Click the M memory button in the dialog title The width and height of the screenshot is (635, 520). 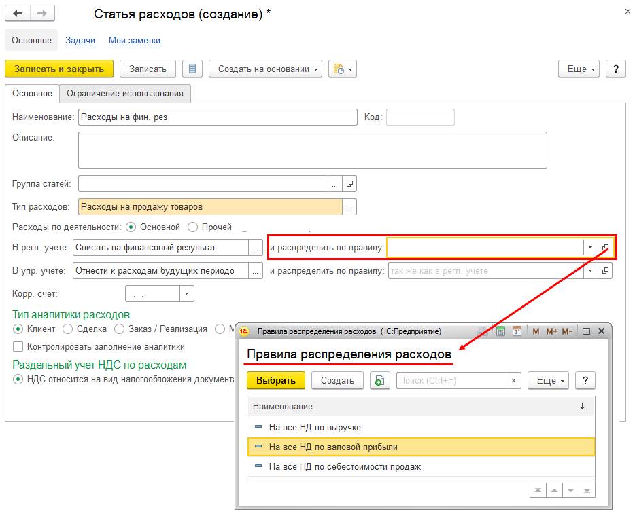coord(536,331)
